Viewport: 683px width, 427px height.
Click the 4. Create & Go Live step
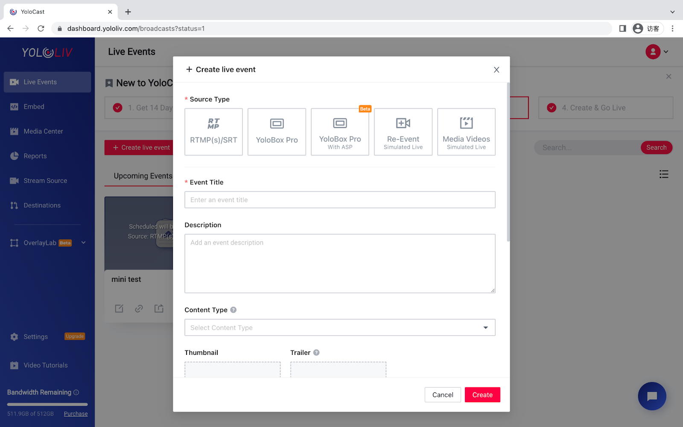[x=606, y=108]
